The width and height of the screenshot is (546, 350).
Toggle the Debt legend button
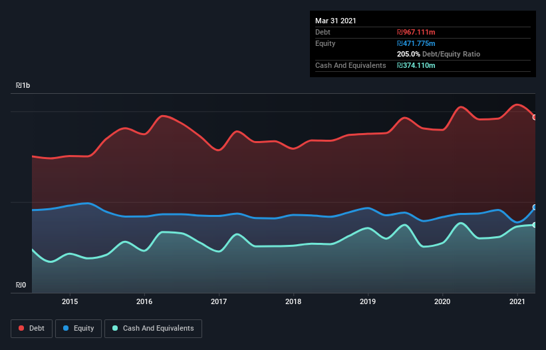pos(31,329)
